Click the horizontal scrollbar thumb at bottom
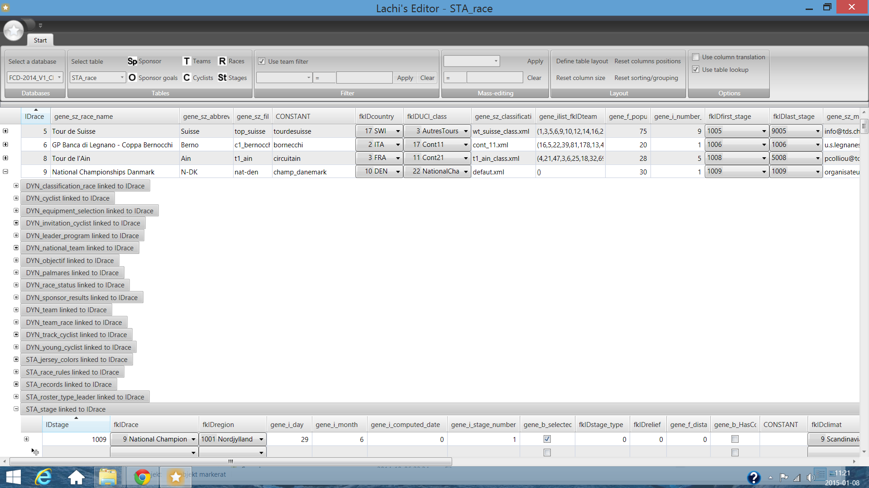This screenshot has height=488, width=869. tap(230, 461)
